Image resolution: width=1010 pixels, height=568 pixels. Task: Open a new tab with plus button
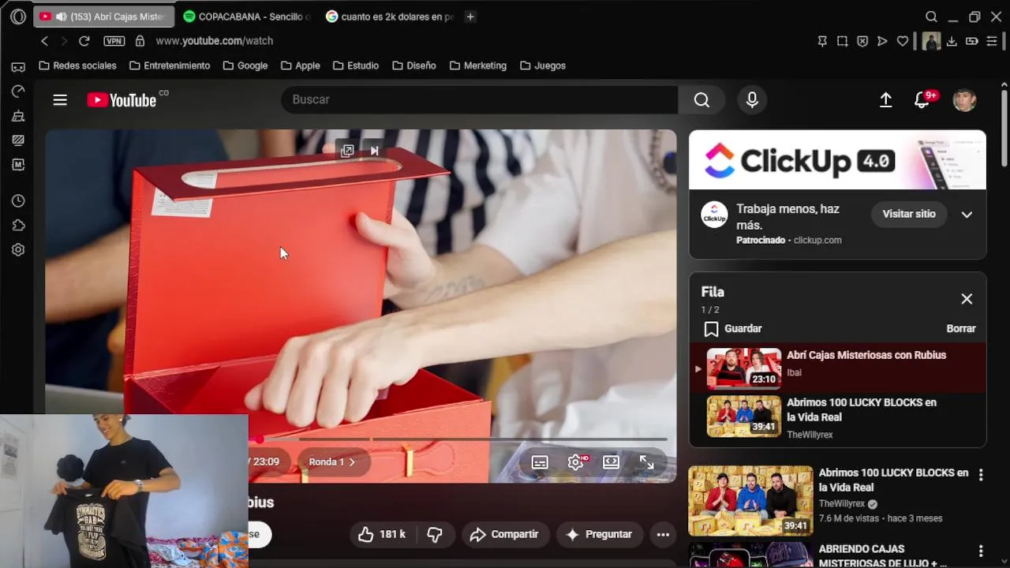(470, 17)
